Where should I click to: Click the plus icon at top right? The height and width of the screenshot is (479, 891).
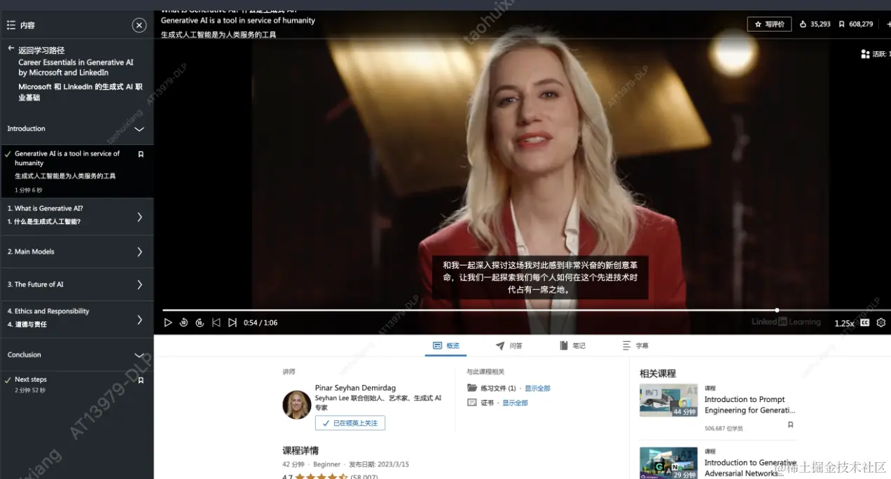(887, 24)
